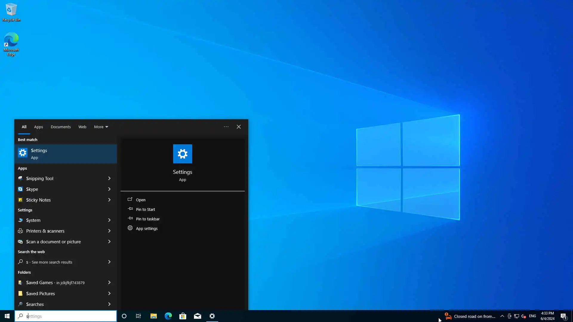
Task: Open the Action Center notification icon
Action: coord(563,316)
